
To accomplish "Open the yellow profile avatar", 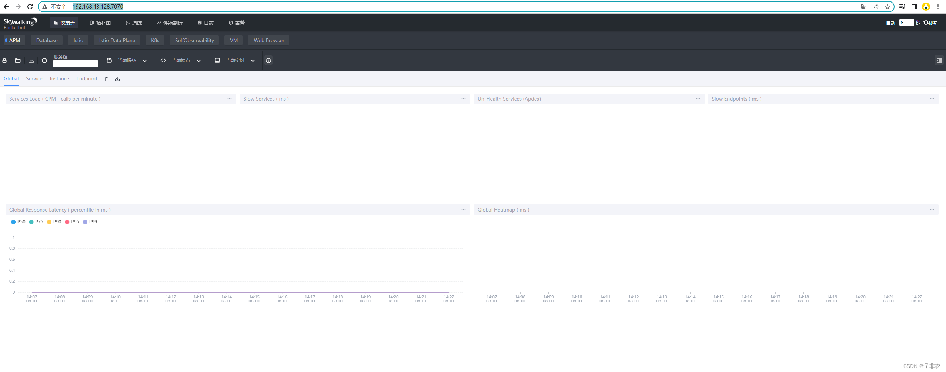I will [926, 7].
